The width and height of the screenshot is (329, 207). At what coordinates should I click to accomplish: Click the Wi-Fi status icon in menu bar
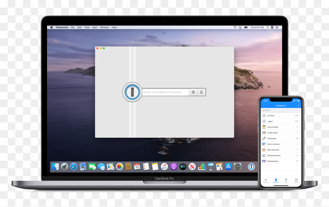tap(235, 27)
